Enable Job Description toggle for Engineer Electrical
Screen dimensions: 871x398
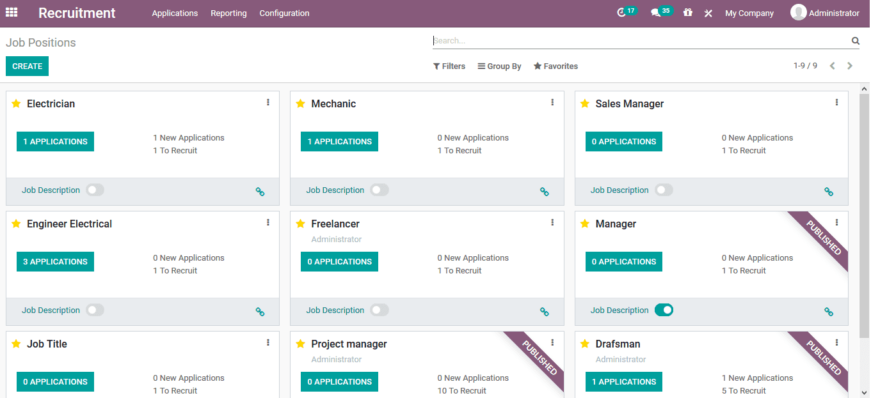coord(95,310)
